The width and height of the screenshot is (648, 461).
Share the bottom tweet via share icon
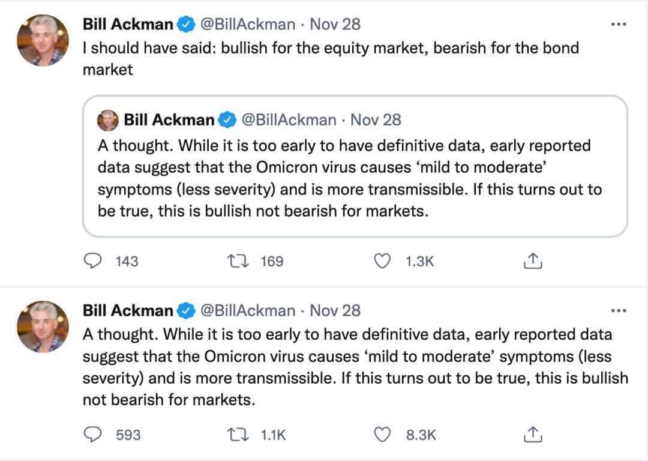click(x=533, y=434)
